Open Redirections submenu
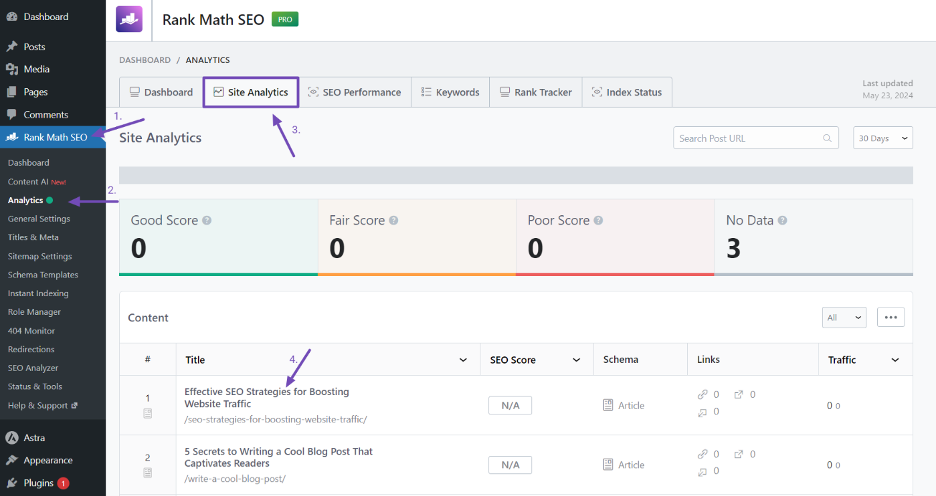 (x=31, y=349)
